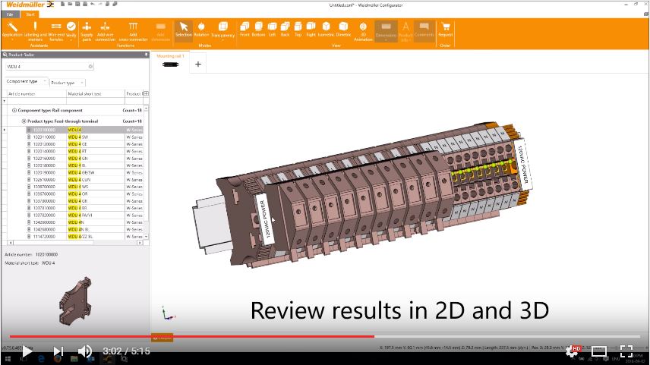This screenshot has width=650, height=365.
Task: Toggle Comments display
Action: (x=424, y=30)
